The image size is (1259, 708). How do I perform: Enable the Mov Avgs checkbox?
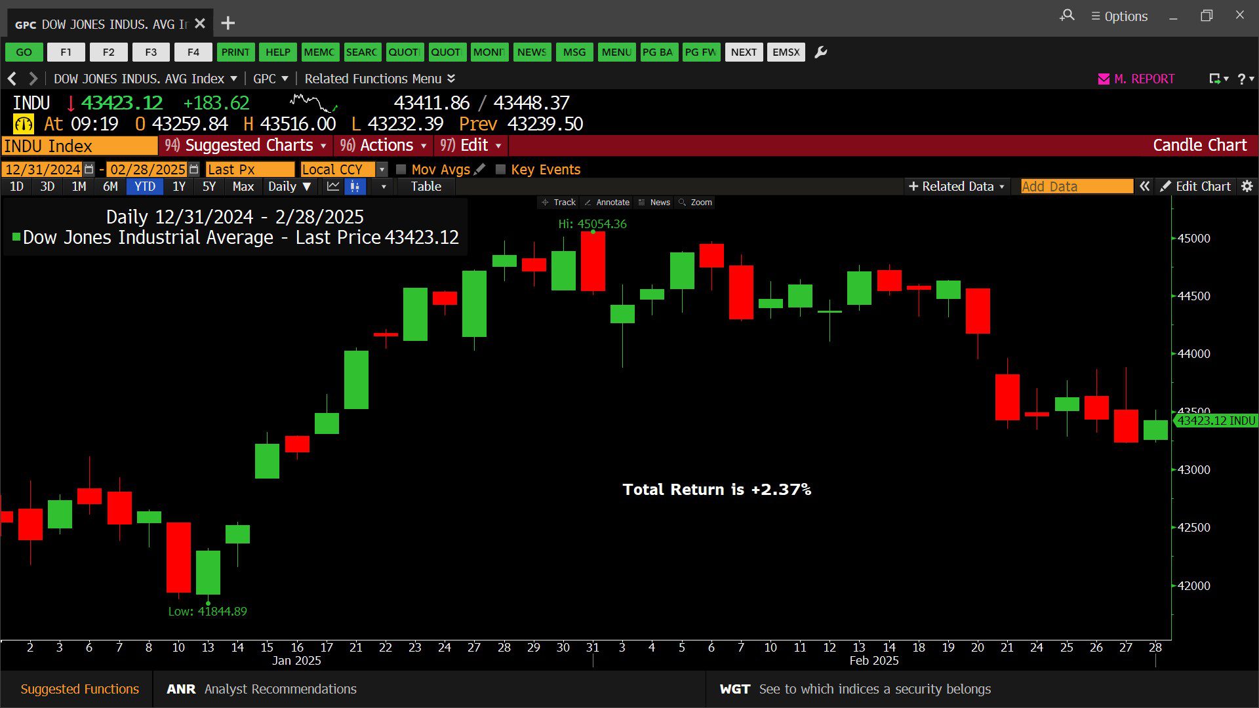pyautogui.click(x=401, y=170)
